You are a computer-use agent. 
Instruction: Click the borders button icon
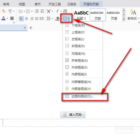click(x=65, y=19)
